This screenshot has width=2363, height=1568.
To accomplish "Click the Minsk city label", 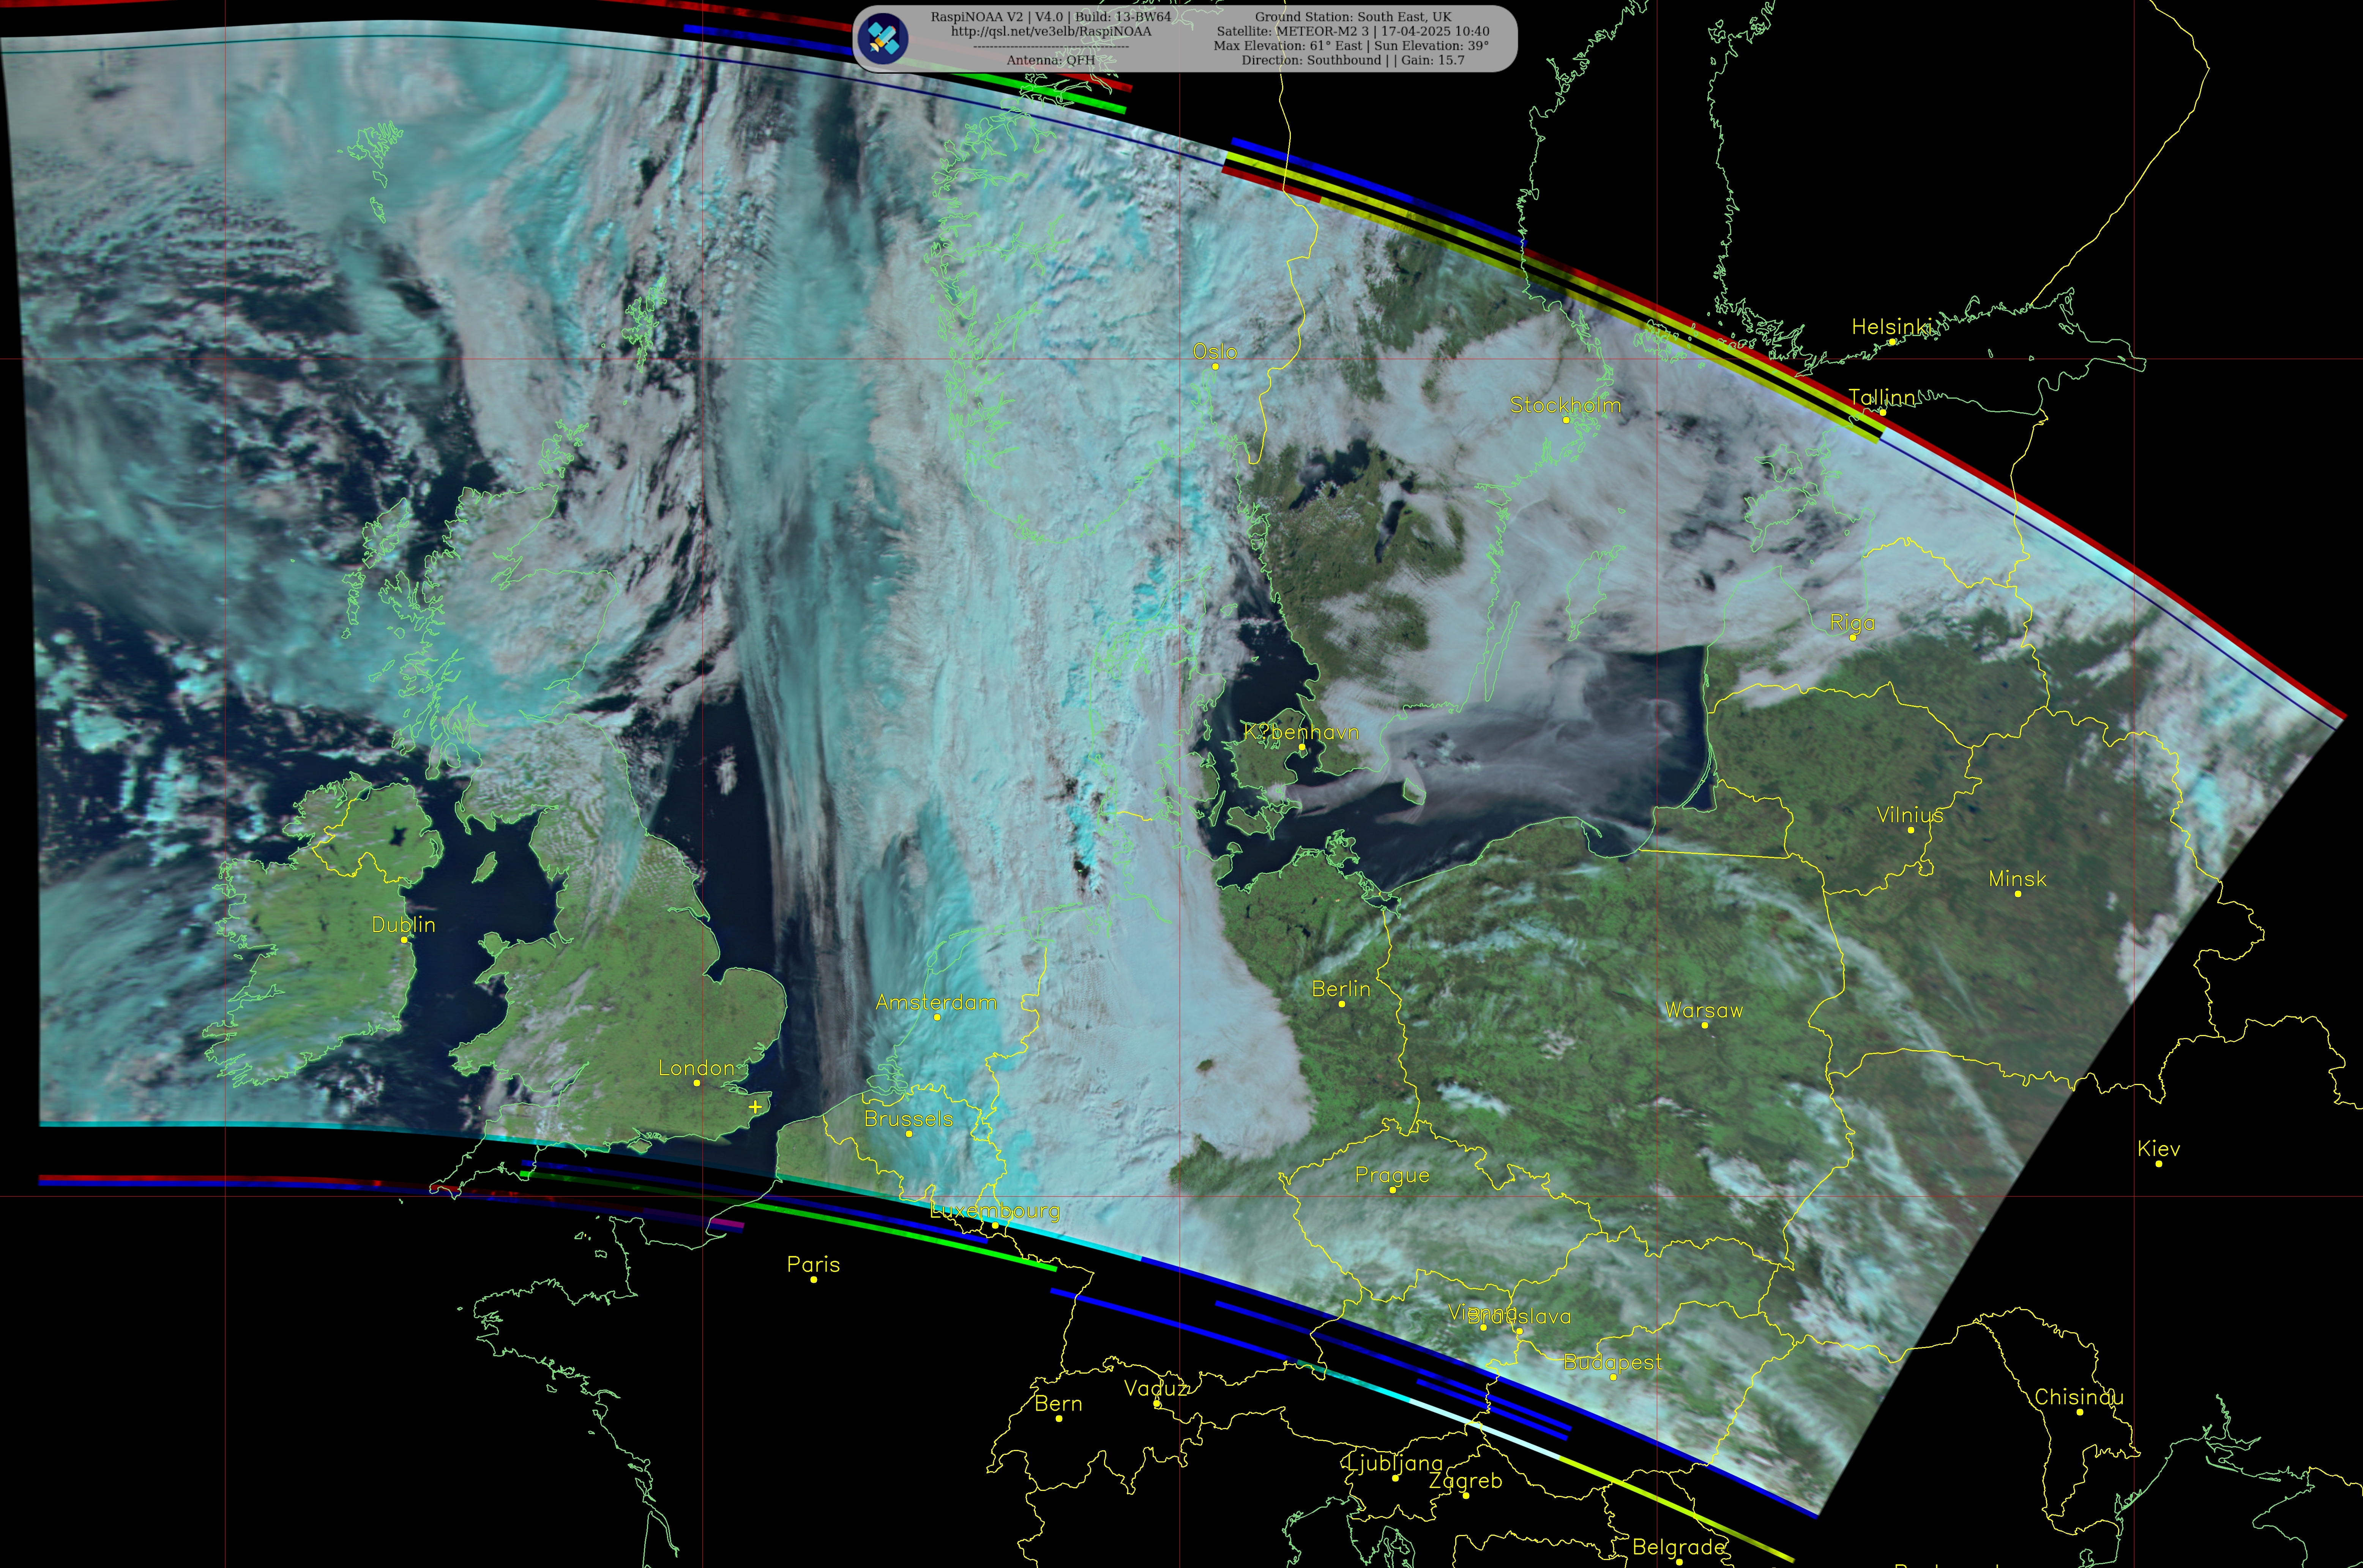I will point(2017,879).
